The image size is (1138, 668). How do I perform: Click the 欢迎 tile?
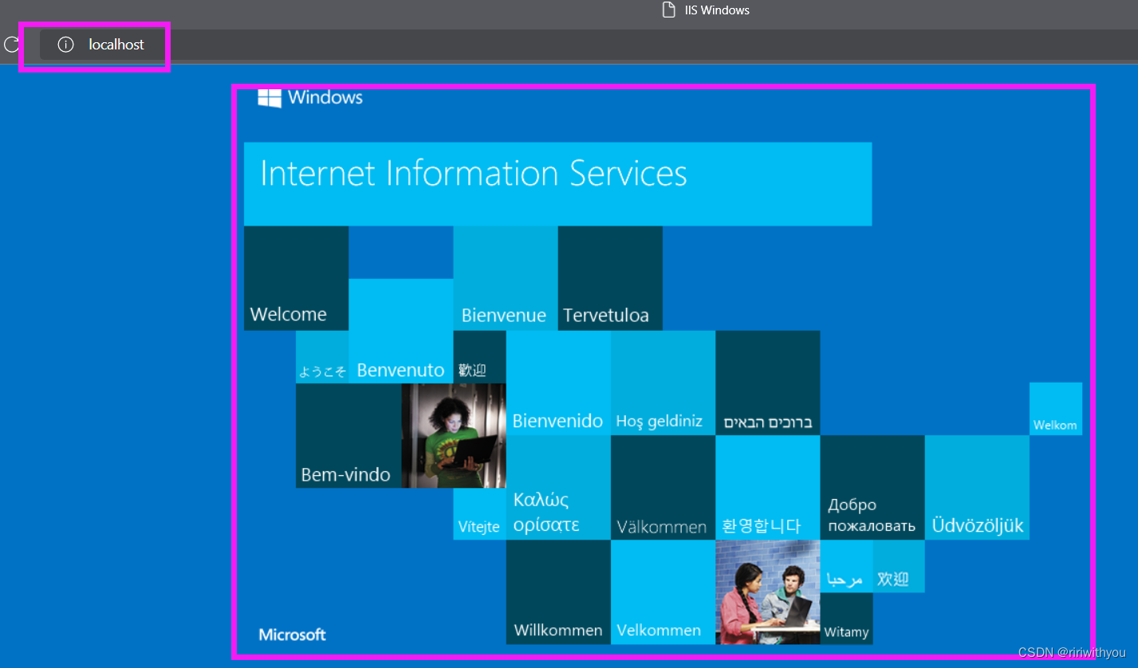click(899, 566)
